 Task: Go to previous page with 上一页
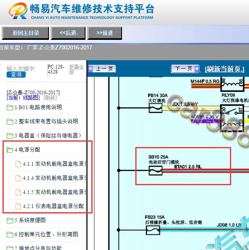102,69
